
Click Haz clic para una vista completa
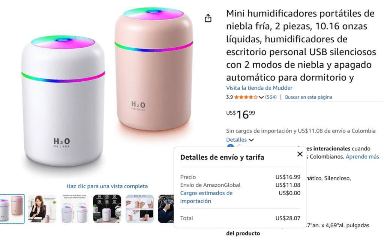pyautogui.click(x=107, y=186)
